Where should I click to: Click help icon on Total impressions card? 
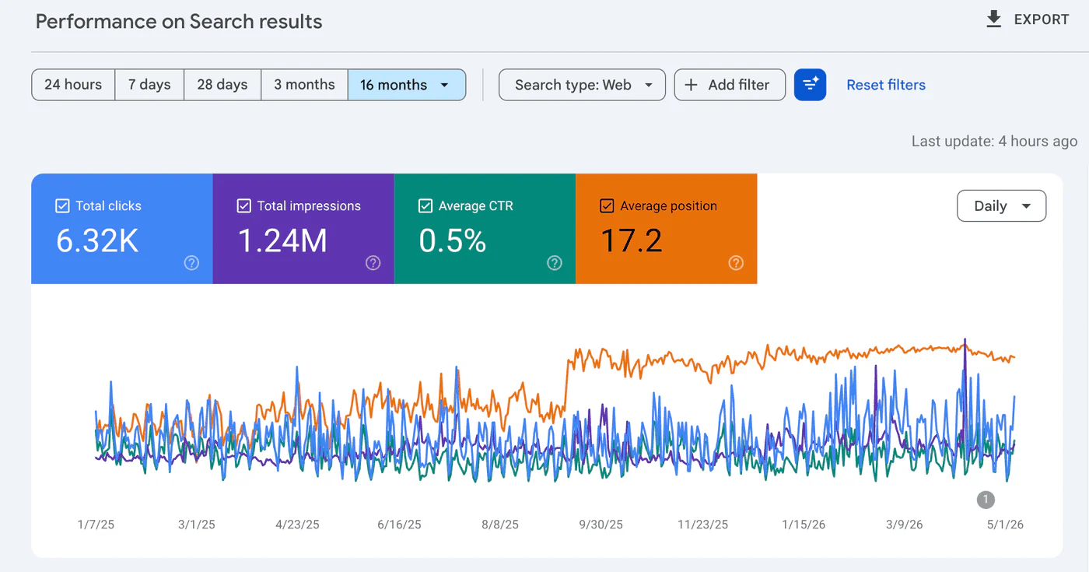[x=373, y=263]
